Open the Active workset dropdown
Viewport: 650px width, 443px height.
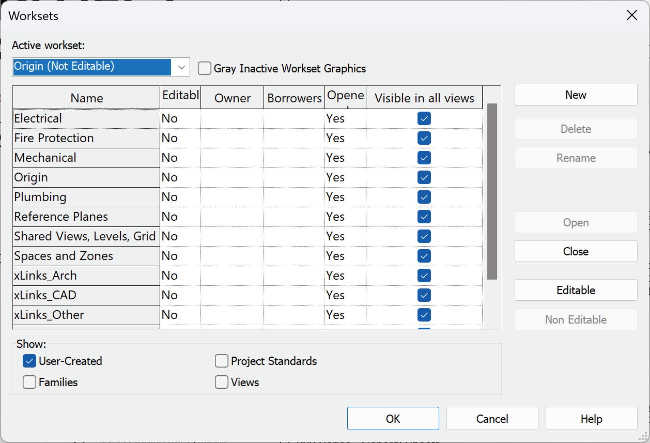coord(181,67)
